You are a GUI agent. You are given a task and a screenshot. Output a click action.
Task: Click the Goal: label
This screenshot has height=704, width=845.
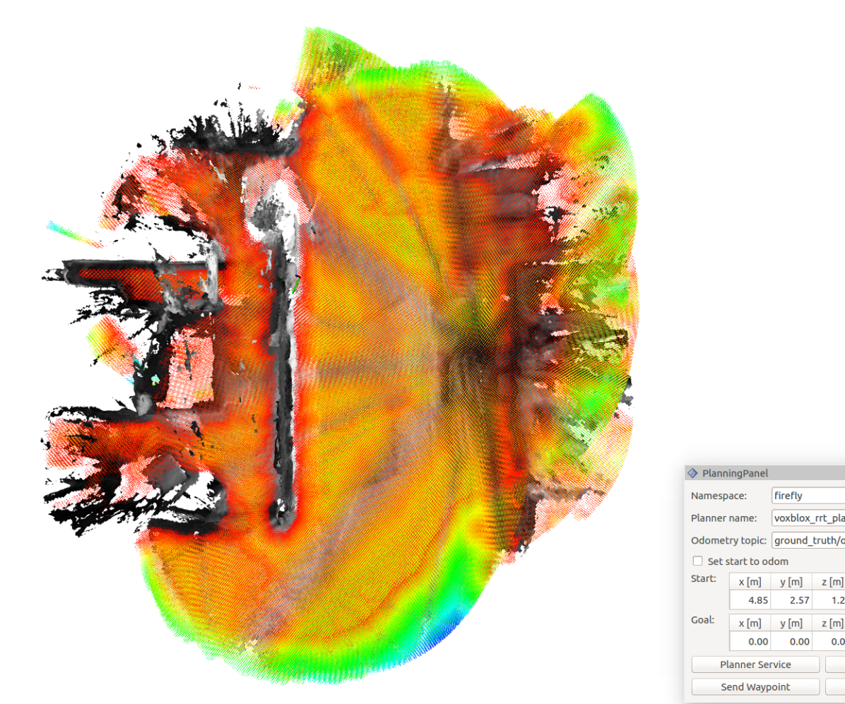click(x=702, y=620)
